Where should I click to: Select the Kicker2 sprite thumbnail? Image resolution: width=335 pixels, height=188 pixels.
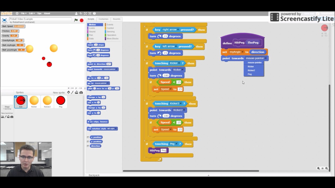pyautogui.click(x=47, y=102)
